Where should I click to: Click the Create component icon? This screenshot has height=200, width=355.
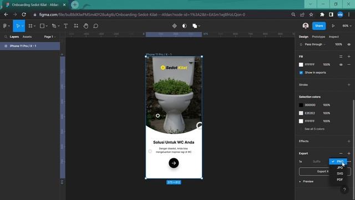click(x=174, y=26)
